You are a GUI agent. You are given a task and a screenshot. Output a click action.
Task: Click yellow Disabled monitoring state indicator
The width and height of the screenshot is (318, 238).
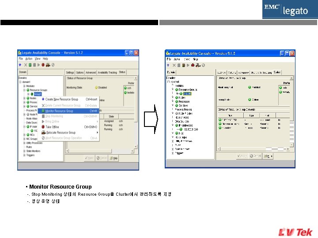(96, 88)
